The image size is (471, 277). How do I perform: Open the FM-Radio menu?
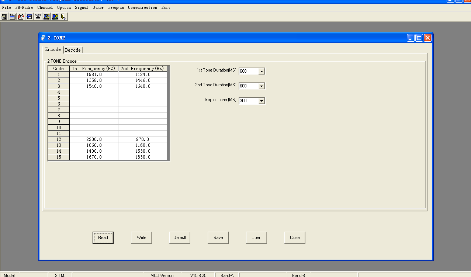pyautogui.click(x=24, y=7)
